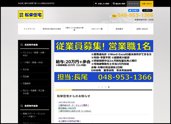Go to the トップページ nav tab
171x124 pixels.
29,29
